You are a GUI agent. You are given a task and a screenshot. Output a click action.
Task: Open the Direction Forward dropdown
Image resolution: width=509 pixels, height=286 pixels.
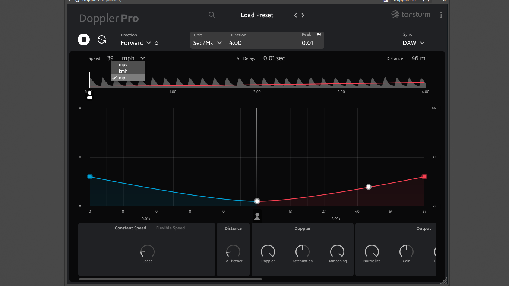(136, 43)
